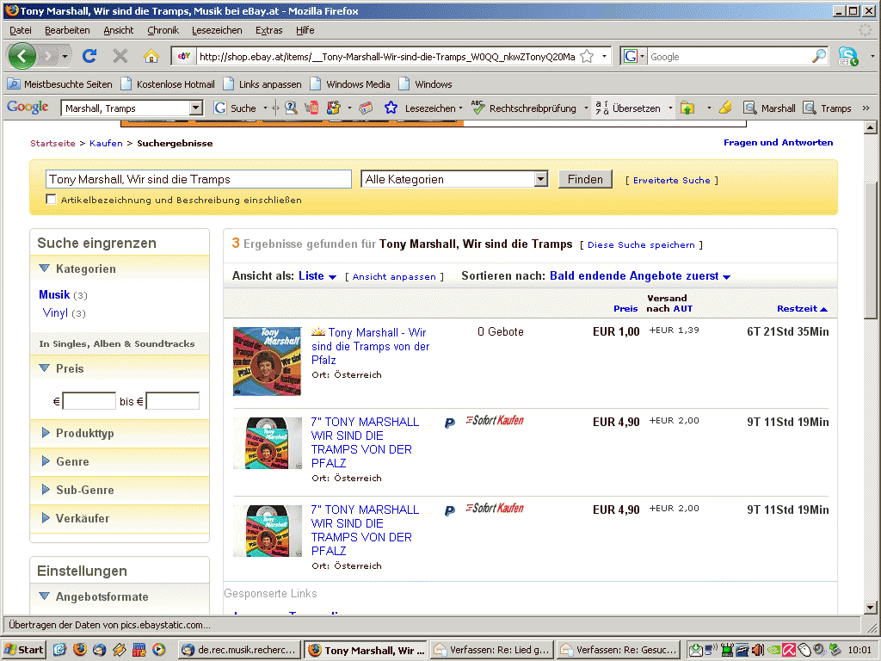Viewport: 881px width, 661px height.
Task: Click the Finden search button
Action: click(585, 179)
